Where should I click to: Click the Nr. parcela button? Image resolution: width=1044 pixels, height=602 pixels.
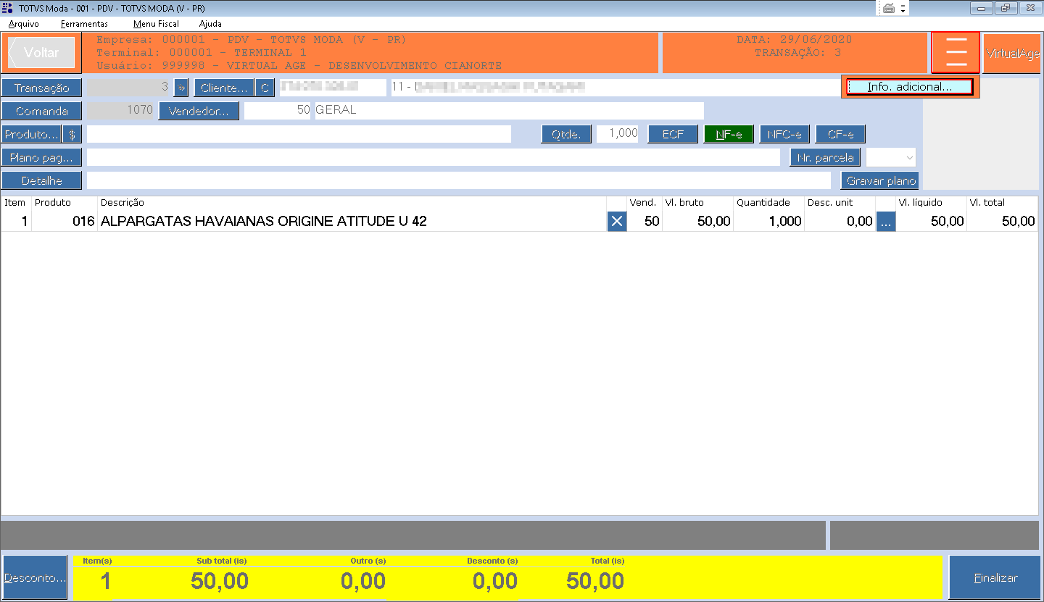(825, 157)
